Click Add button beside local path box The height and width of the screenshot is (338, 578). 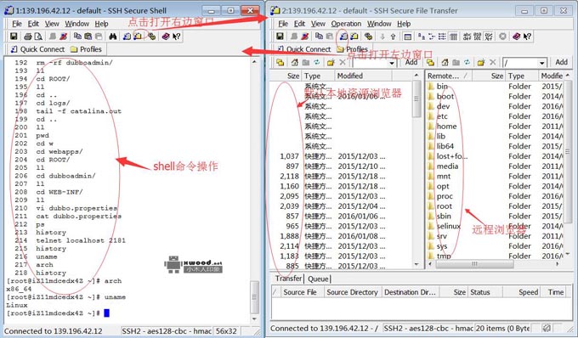click(411, 62)
